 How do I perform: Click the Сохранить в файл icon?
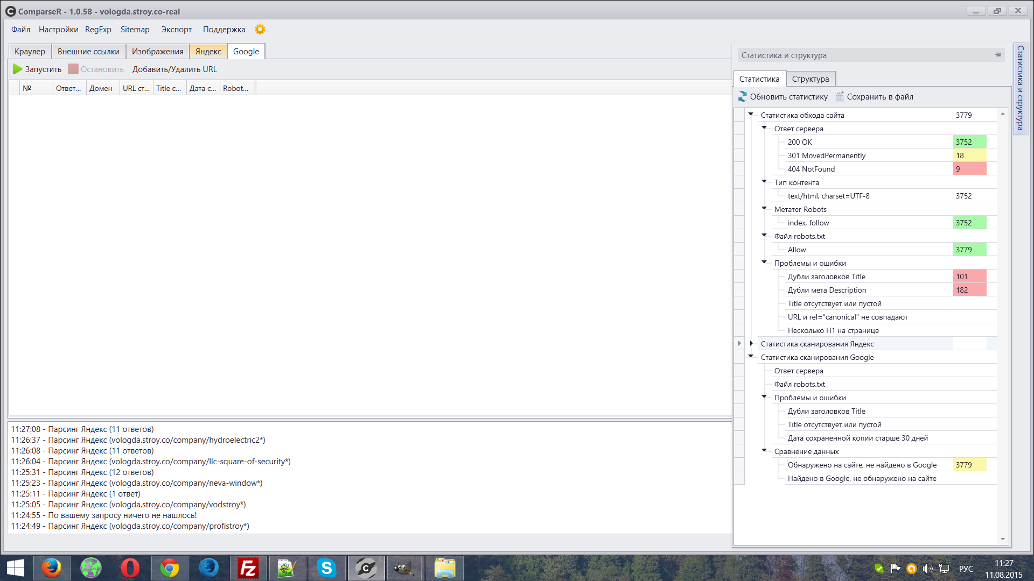(840, 97)
